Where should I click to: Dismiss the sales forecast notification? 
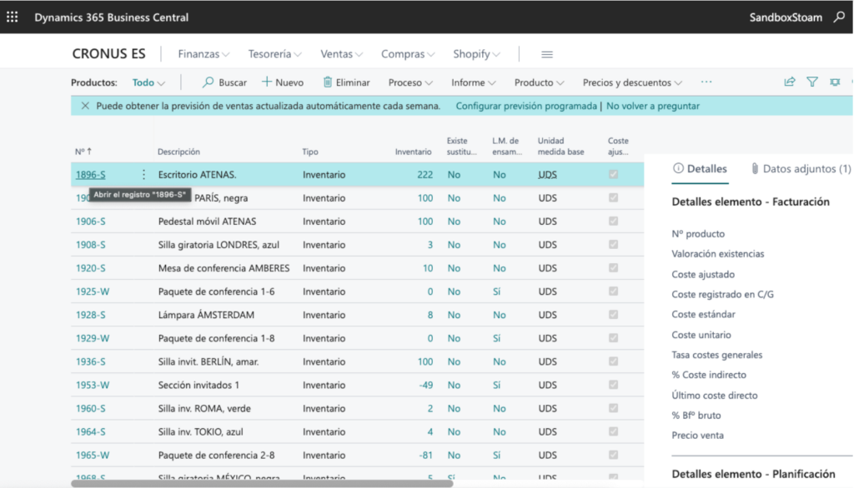[x=85, y=106]
